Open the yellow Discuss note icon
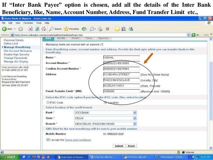The height and width of the screenshot is (160, 213). [117, 29]
